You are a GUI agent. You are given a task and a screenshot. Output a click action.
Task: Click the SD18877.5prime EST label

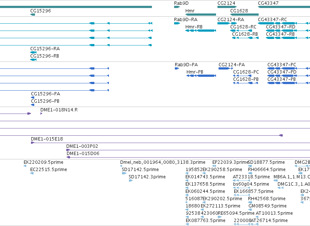click(266, 162)
